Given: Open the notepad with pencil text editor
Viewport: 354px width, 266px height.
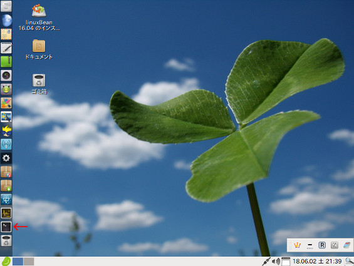Looking at the screenshot, I should pyautogui.click(x=6, y=48).
